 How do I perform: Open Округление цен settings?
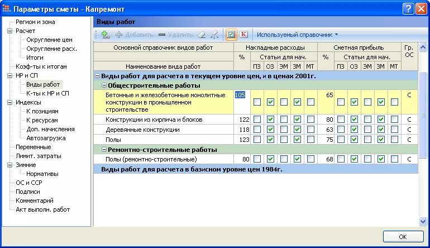49,40
